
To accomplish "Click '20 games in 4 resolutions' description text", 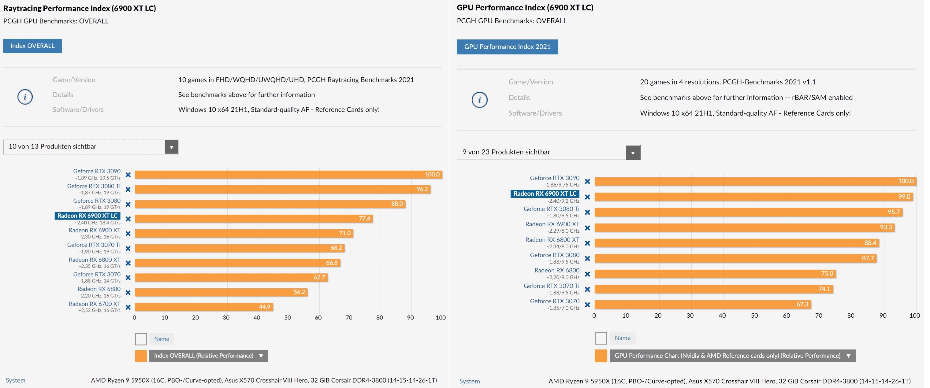I will coord(728,82).
